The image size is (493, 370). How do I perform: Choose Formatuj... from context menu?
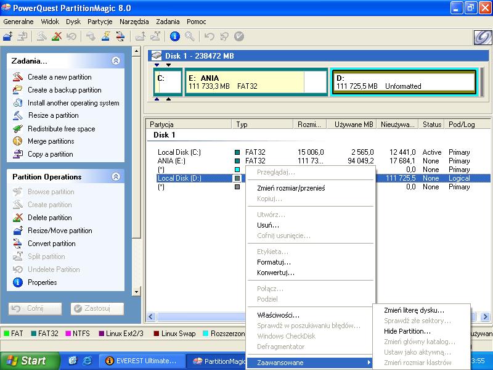[311, 262]
